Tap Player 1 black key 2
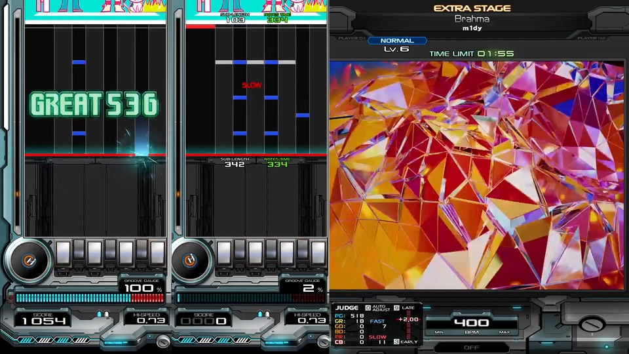Screen dimensions: 629x354 pos(79,250)
